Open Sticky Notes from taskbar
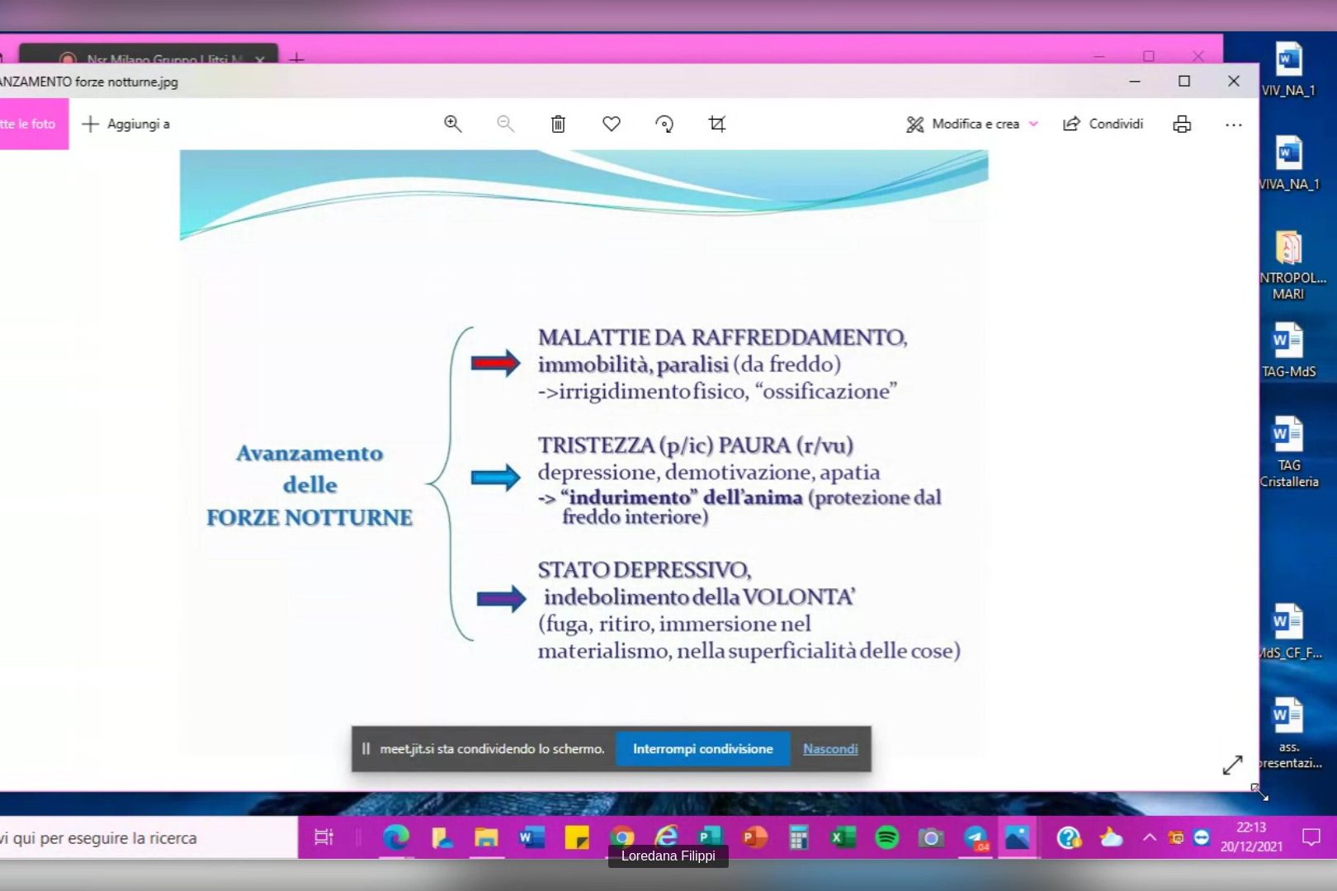The image size is (1337, 891). (x=576, y=837)
